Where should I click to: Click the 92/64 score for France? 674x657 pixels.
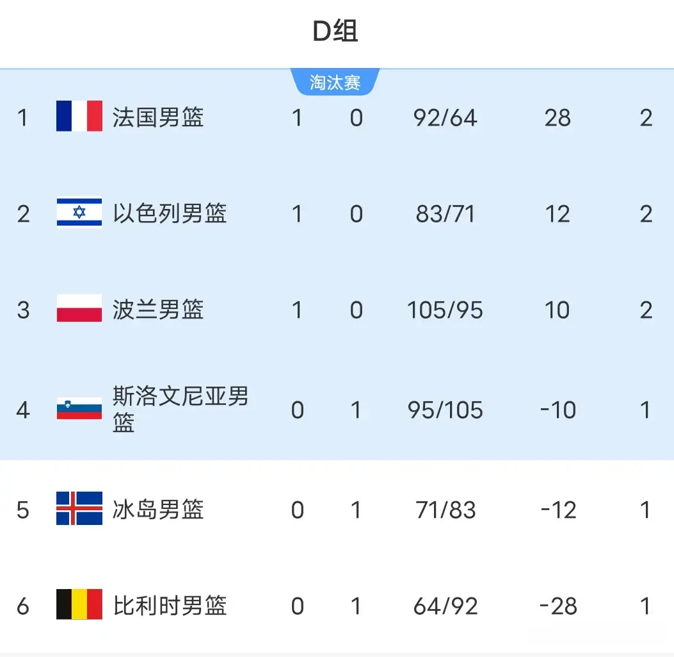click(x=445, y=118)
